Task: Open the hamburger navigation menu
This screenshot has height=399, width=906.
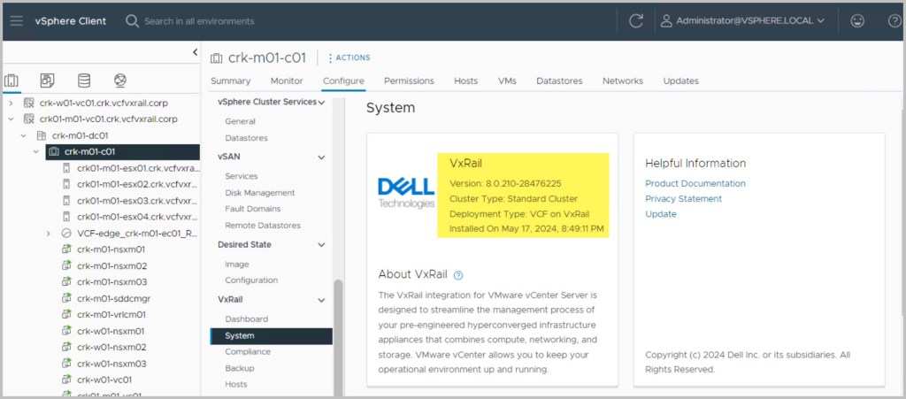Action: (x=17, y=20)
